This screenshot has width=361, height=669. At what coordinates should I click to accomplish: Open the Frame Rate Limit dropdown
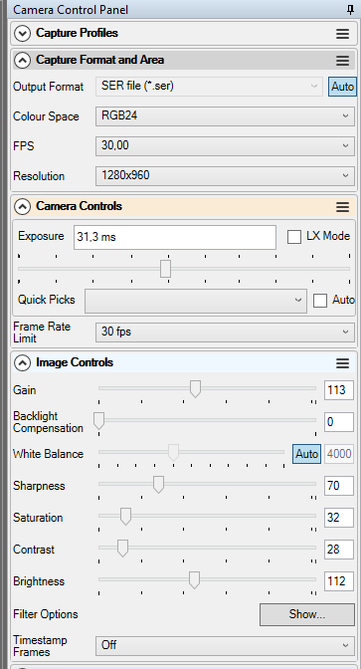point(225,332)
